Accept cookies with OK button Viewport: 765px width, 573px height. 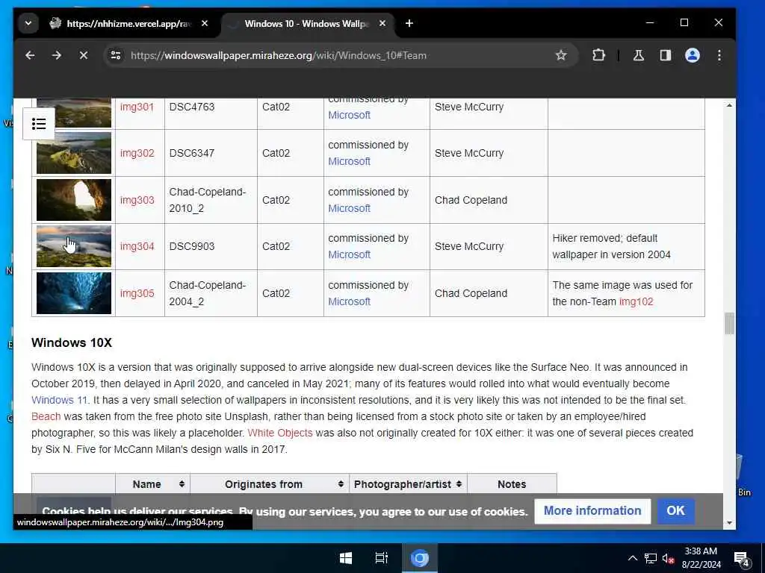coord(675,510)
